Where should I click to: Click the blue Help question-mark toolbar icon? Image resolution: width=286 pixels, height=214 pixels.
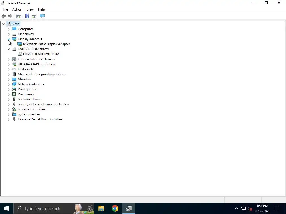tap(27, 16)
